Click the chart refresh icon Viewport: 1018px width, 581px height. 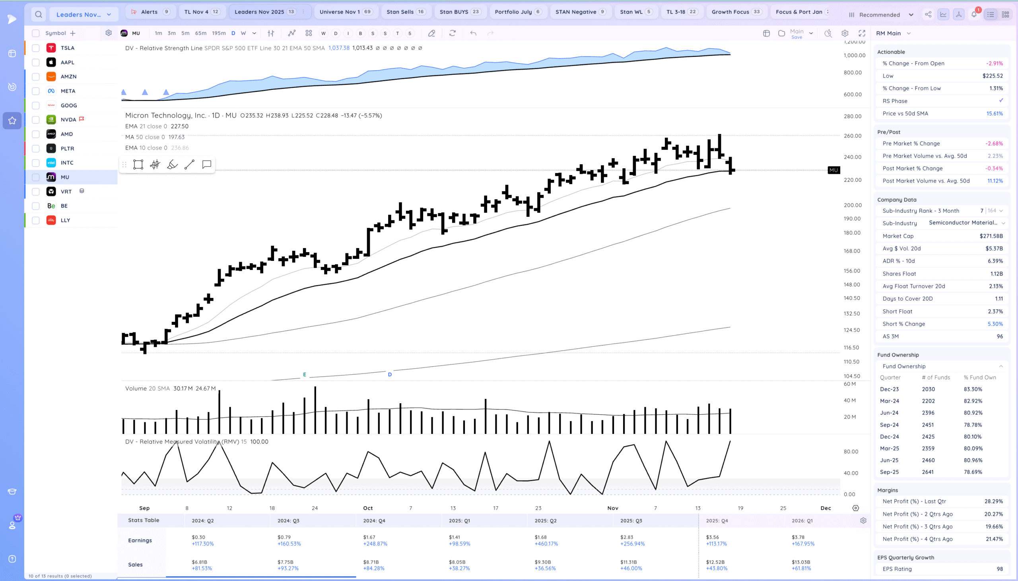[x=453, y=33]
